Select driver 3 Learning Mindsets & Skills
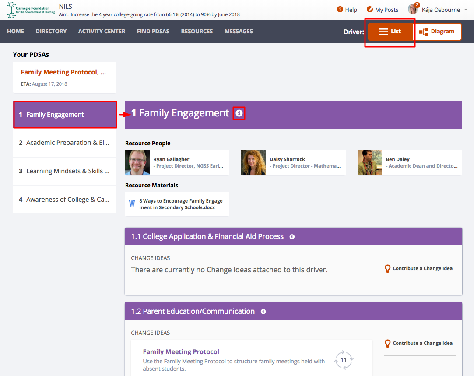Screen dimensions: 474x376 pos(65,171)
